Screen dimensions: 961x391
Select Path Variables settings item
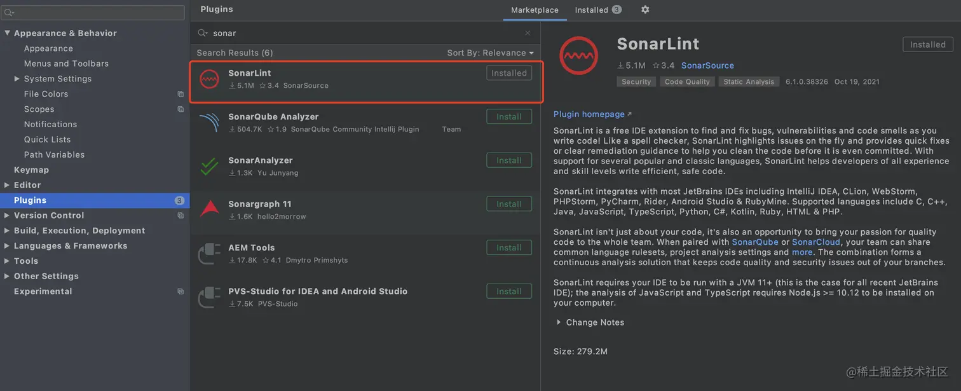pyautogui.click(x=54, y=155)
